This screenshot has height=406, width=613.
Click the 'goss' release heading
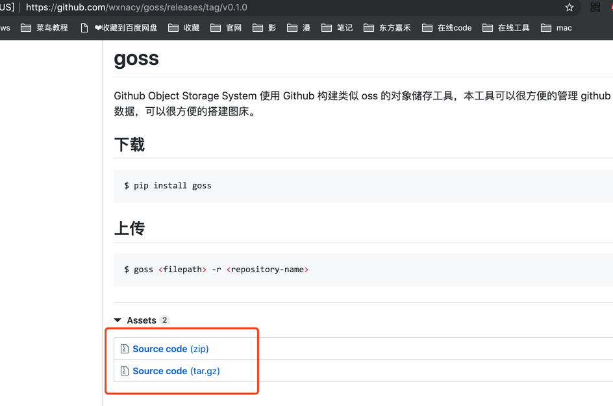point(136,59)
